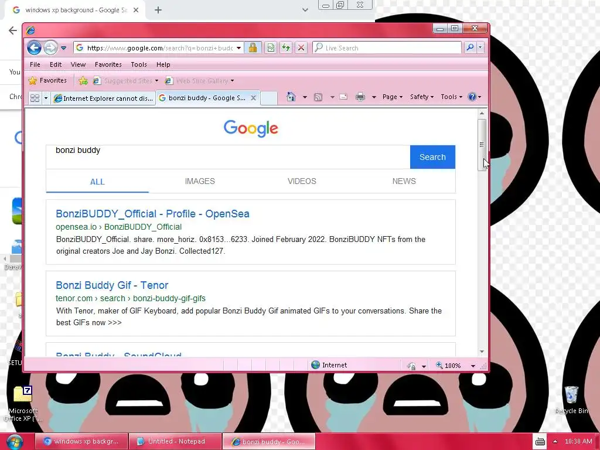This screenshot has width=600, height=450.
Task: Open the zoom level 100% control
Action: click(448, 366)
